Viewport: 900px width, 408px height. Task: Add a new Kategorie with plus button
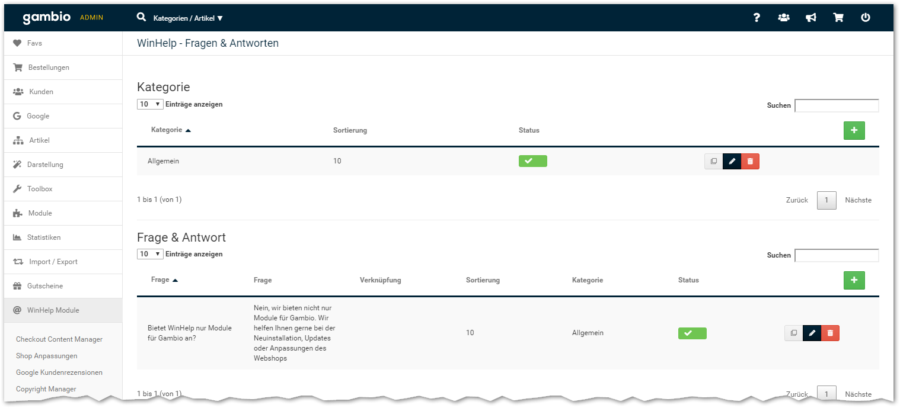tap(854, 130)
